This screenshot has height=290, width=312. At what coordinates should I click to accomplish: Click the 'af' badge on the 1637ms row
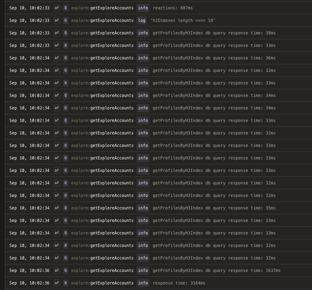(57, 271)
